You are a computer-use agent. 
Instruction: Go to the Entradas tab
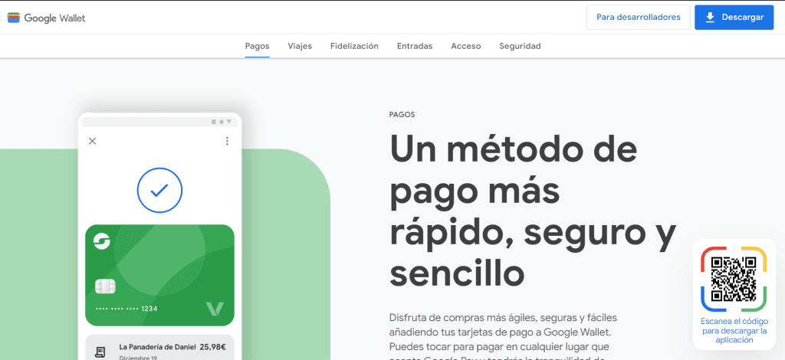point(415,46)
